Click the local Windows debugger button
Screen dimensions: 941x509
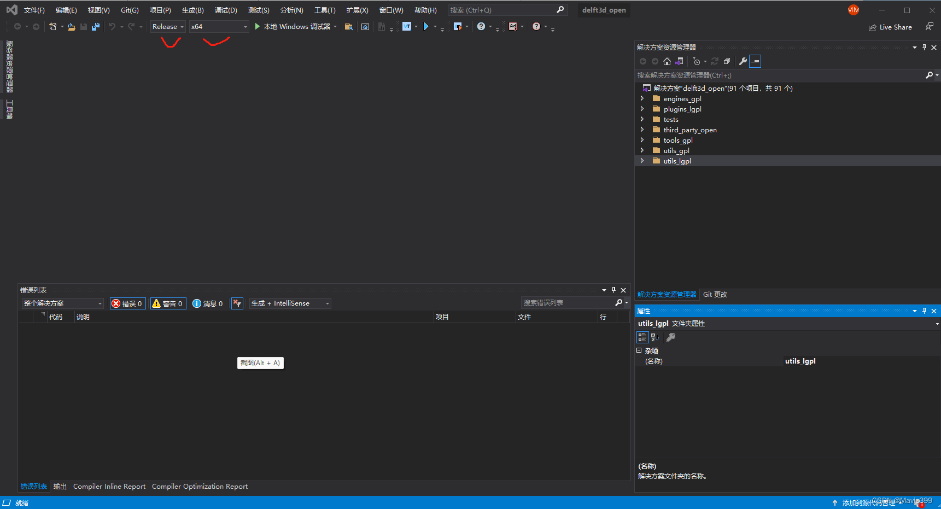[296, 27]
